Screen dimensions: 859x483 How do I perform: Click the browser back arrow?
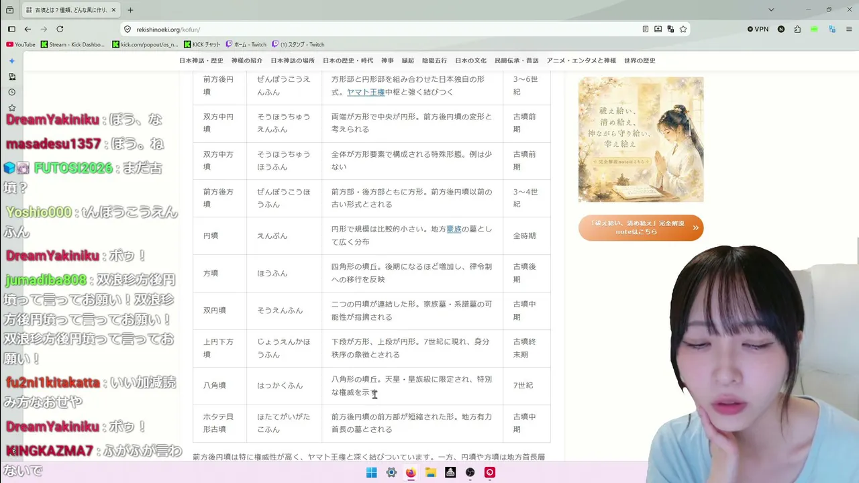28,29
